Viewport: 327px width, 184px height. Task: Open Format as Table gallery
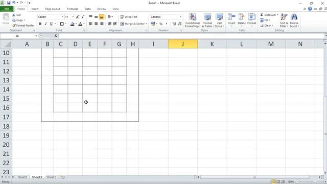pyautogui.click(x=207, y=20)
